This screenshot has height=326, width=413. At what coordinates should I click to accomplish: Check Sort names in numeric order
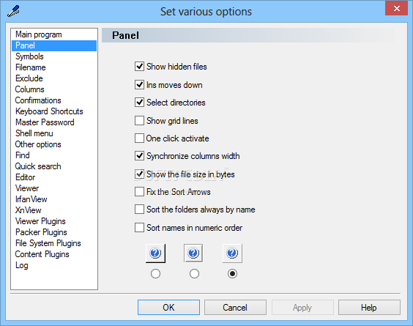pos(139,227)
